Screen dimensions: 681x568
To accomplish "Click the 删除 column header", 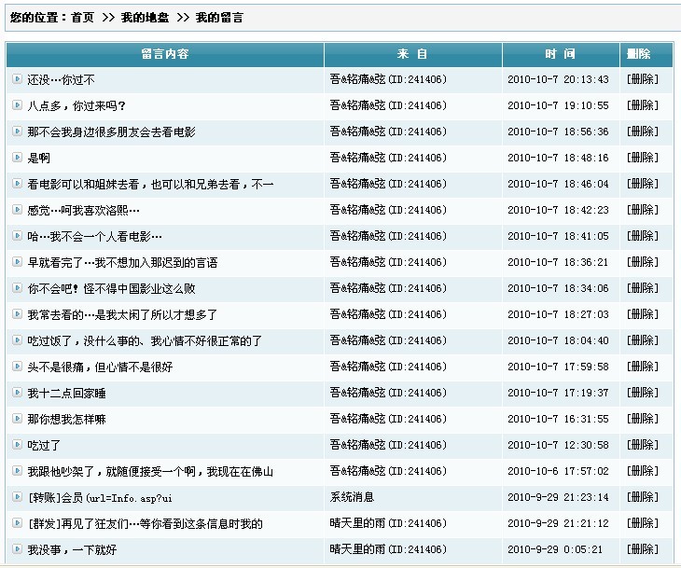I will click(x=646, y=54).
